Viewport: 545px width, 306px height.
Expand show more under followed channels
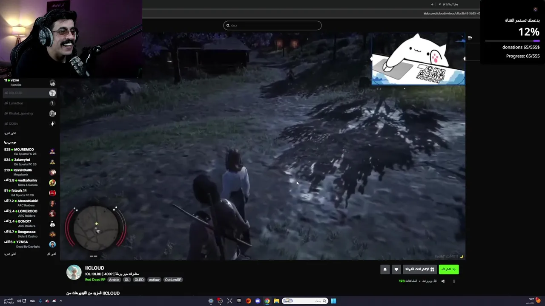(x=10, y=133)
